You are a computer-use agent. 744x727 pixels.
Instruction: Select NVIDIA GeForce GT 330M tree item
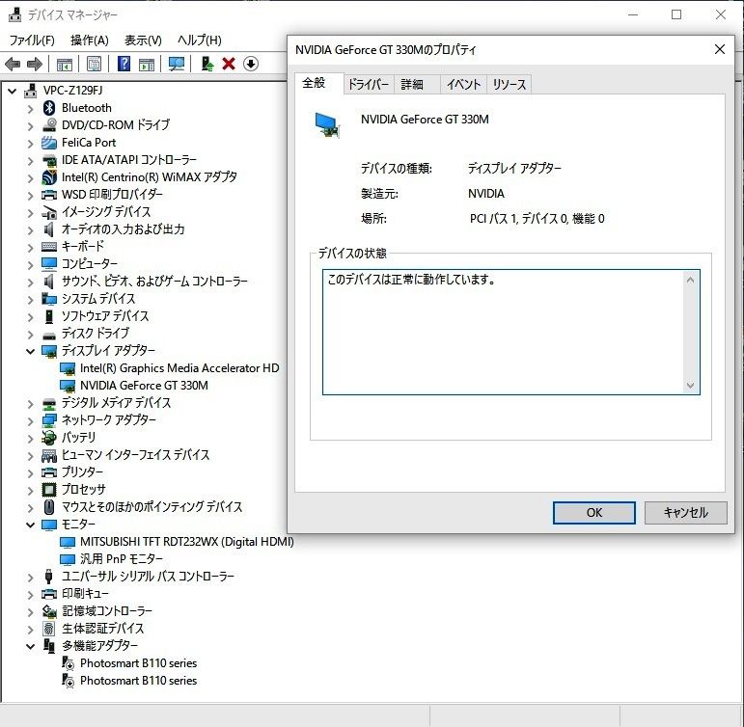144,386
